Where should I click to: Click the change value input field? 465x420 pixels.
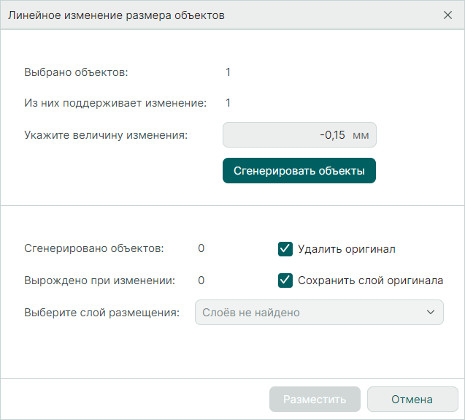click(292, 135)
